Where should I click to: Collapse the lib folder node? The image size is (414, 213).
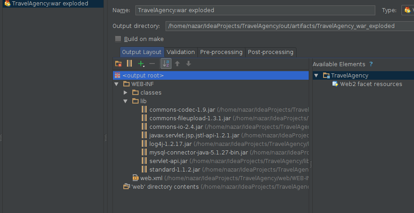coord(126,101)
